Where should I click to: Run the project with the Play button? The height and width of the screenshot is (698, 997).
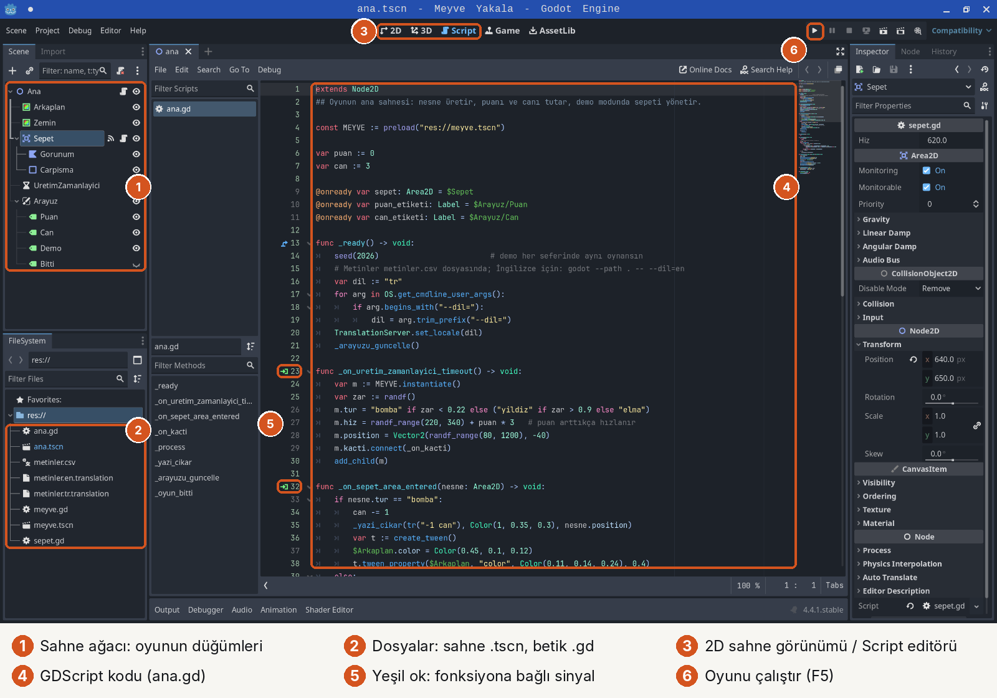coord(814,31)
